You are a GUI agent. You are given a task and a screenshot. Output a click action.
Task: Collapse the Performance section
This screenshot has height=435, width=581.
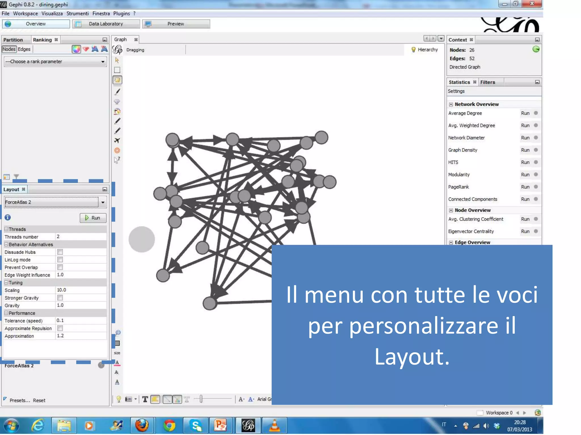pos(6,313)
